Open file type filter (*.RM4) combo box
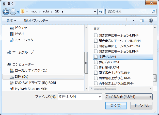 click(x=129, y=97)
